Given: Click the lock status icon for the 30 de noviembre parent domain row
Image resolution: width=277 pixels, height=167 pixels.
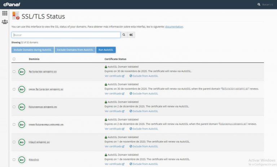Looking at the screenshot, I should 22,89.
